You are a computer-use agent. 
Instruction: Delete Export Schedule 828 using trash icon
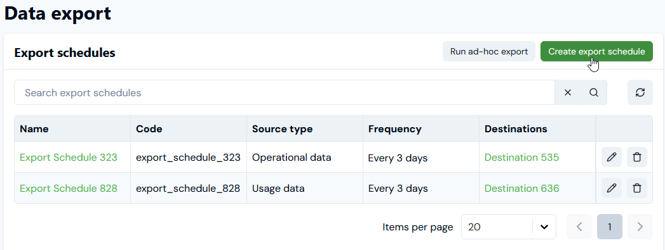point(636,188)
